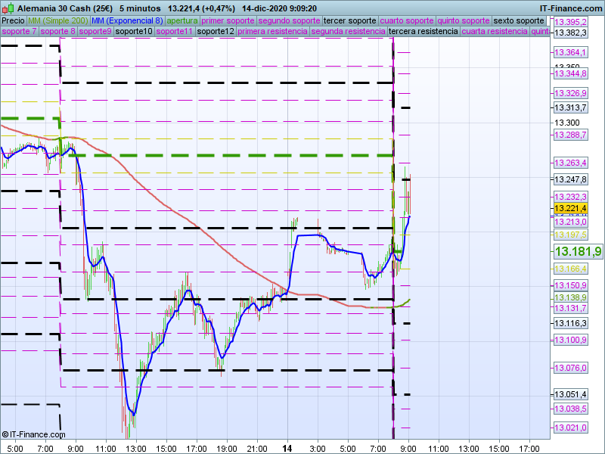The image size is (605, 454).
Task: Click the soporte10 indicator label
Action: (135, 32)
